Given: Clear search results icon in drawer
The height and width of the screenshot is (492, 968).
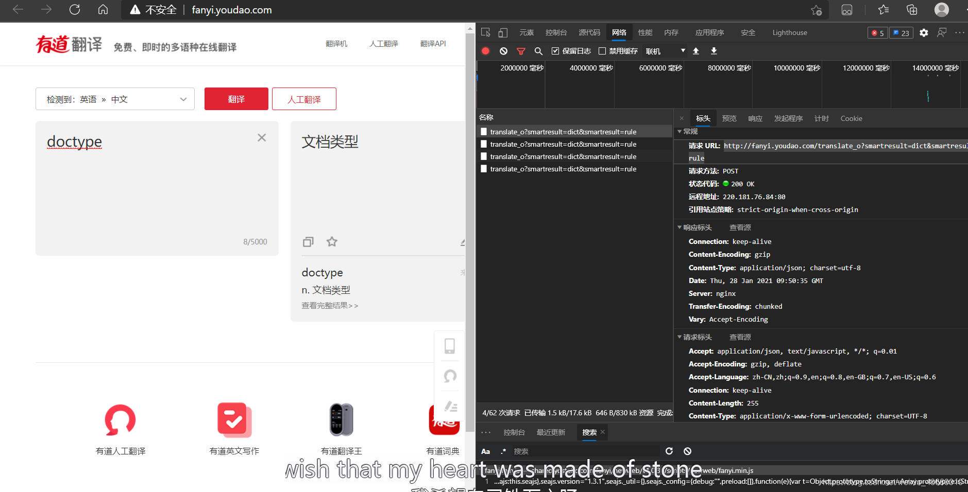Looking at the screenshot, I should click(687, 451).
